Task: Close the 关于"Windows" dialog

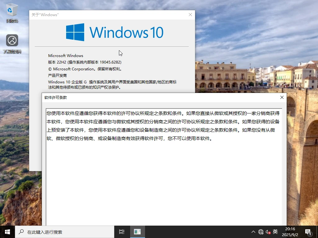Action: click(190, 15)
